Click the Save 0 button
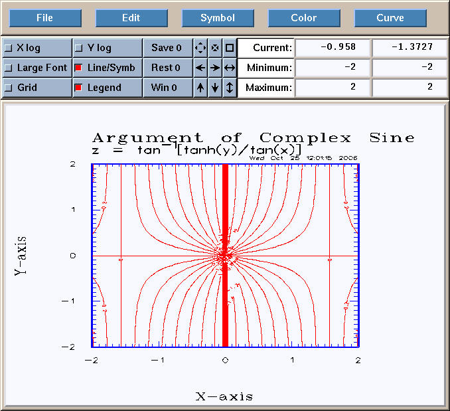Image resolution: width=450 pixels, height=411 pixels. click(166, 48)
